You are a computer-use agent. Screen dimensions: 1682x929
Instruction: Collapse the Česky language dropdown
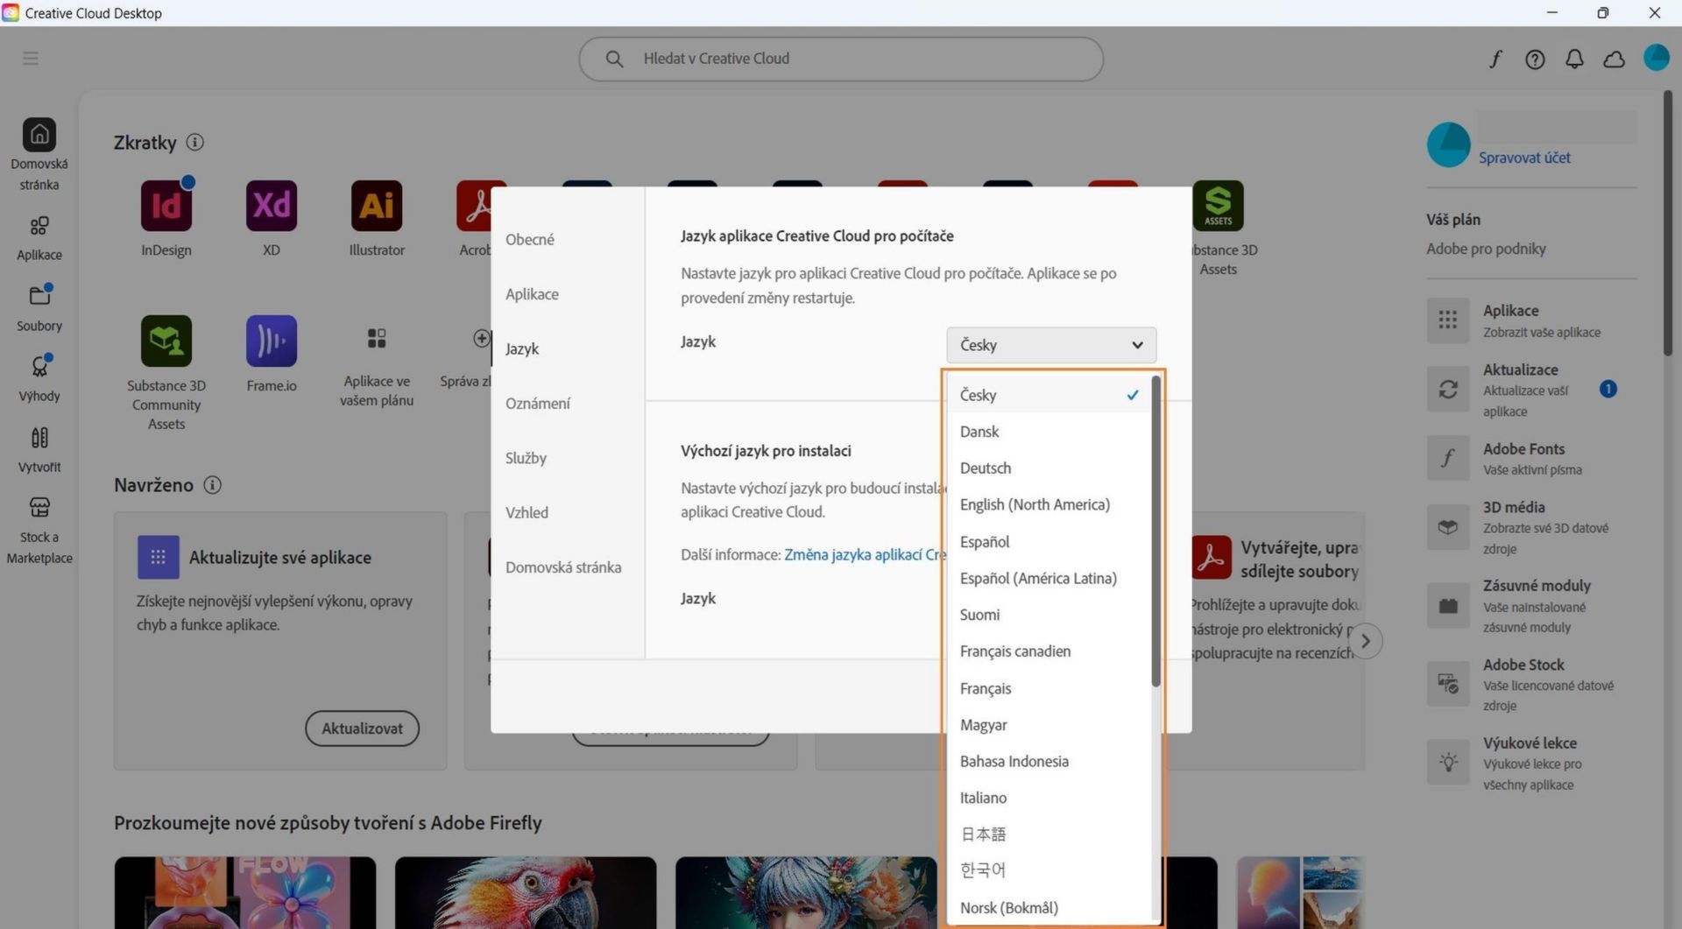pyautogui.click(x=1051, y=345)
